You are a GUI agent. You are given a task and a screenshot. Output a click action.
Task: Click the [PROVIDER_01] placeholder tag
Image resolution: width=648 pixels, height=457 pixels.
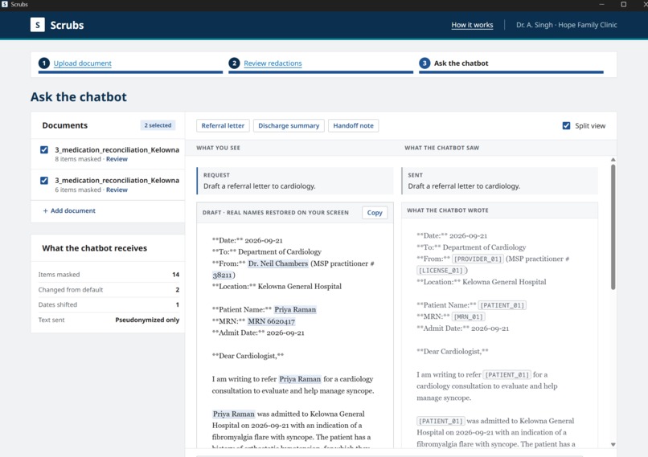click(x=478, y=259)
